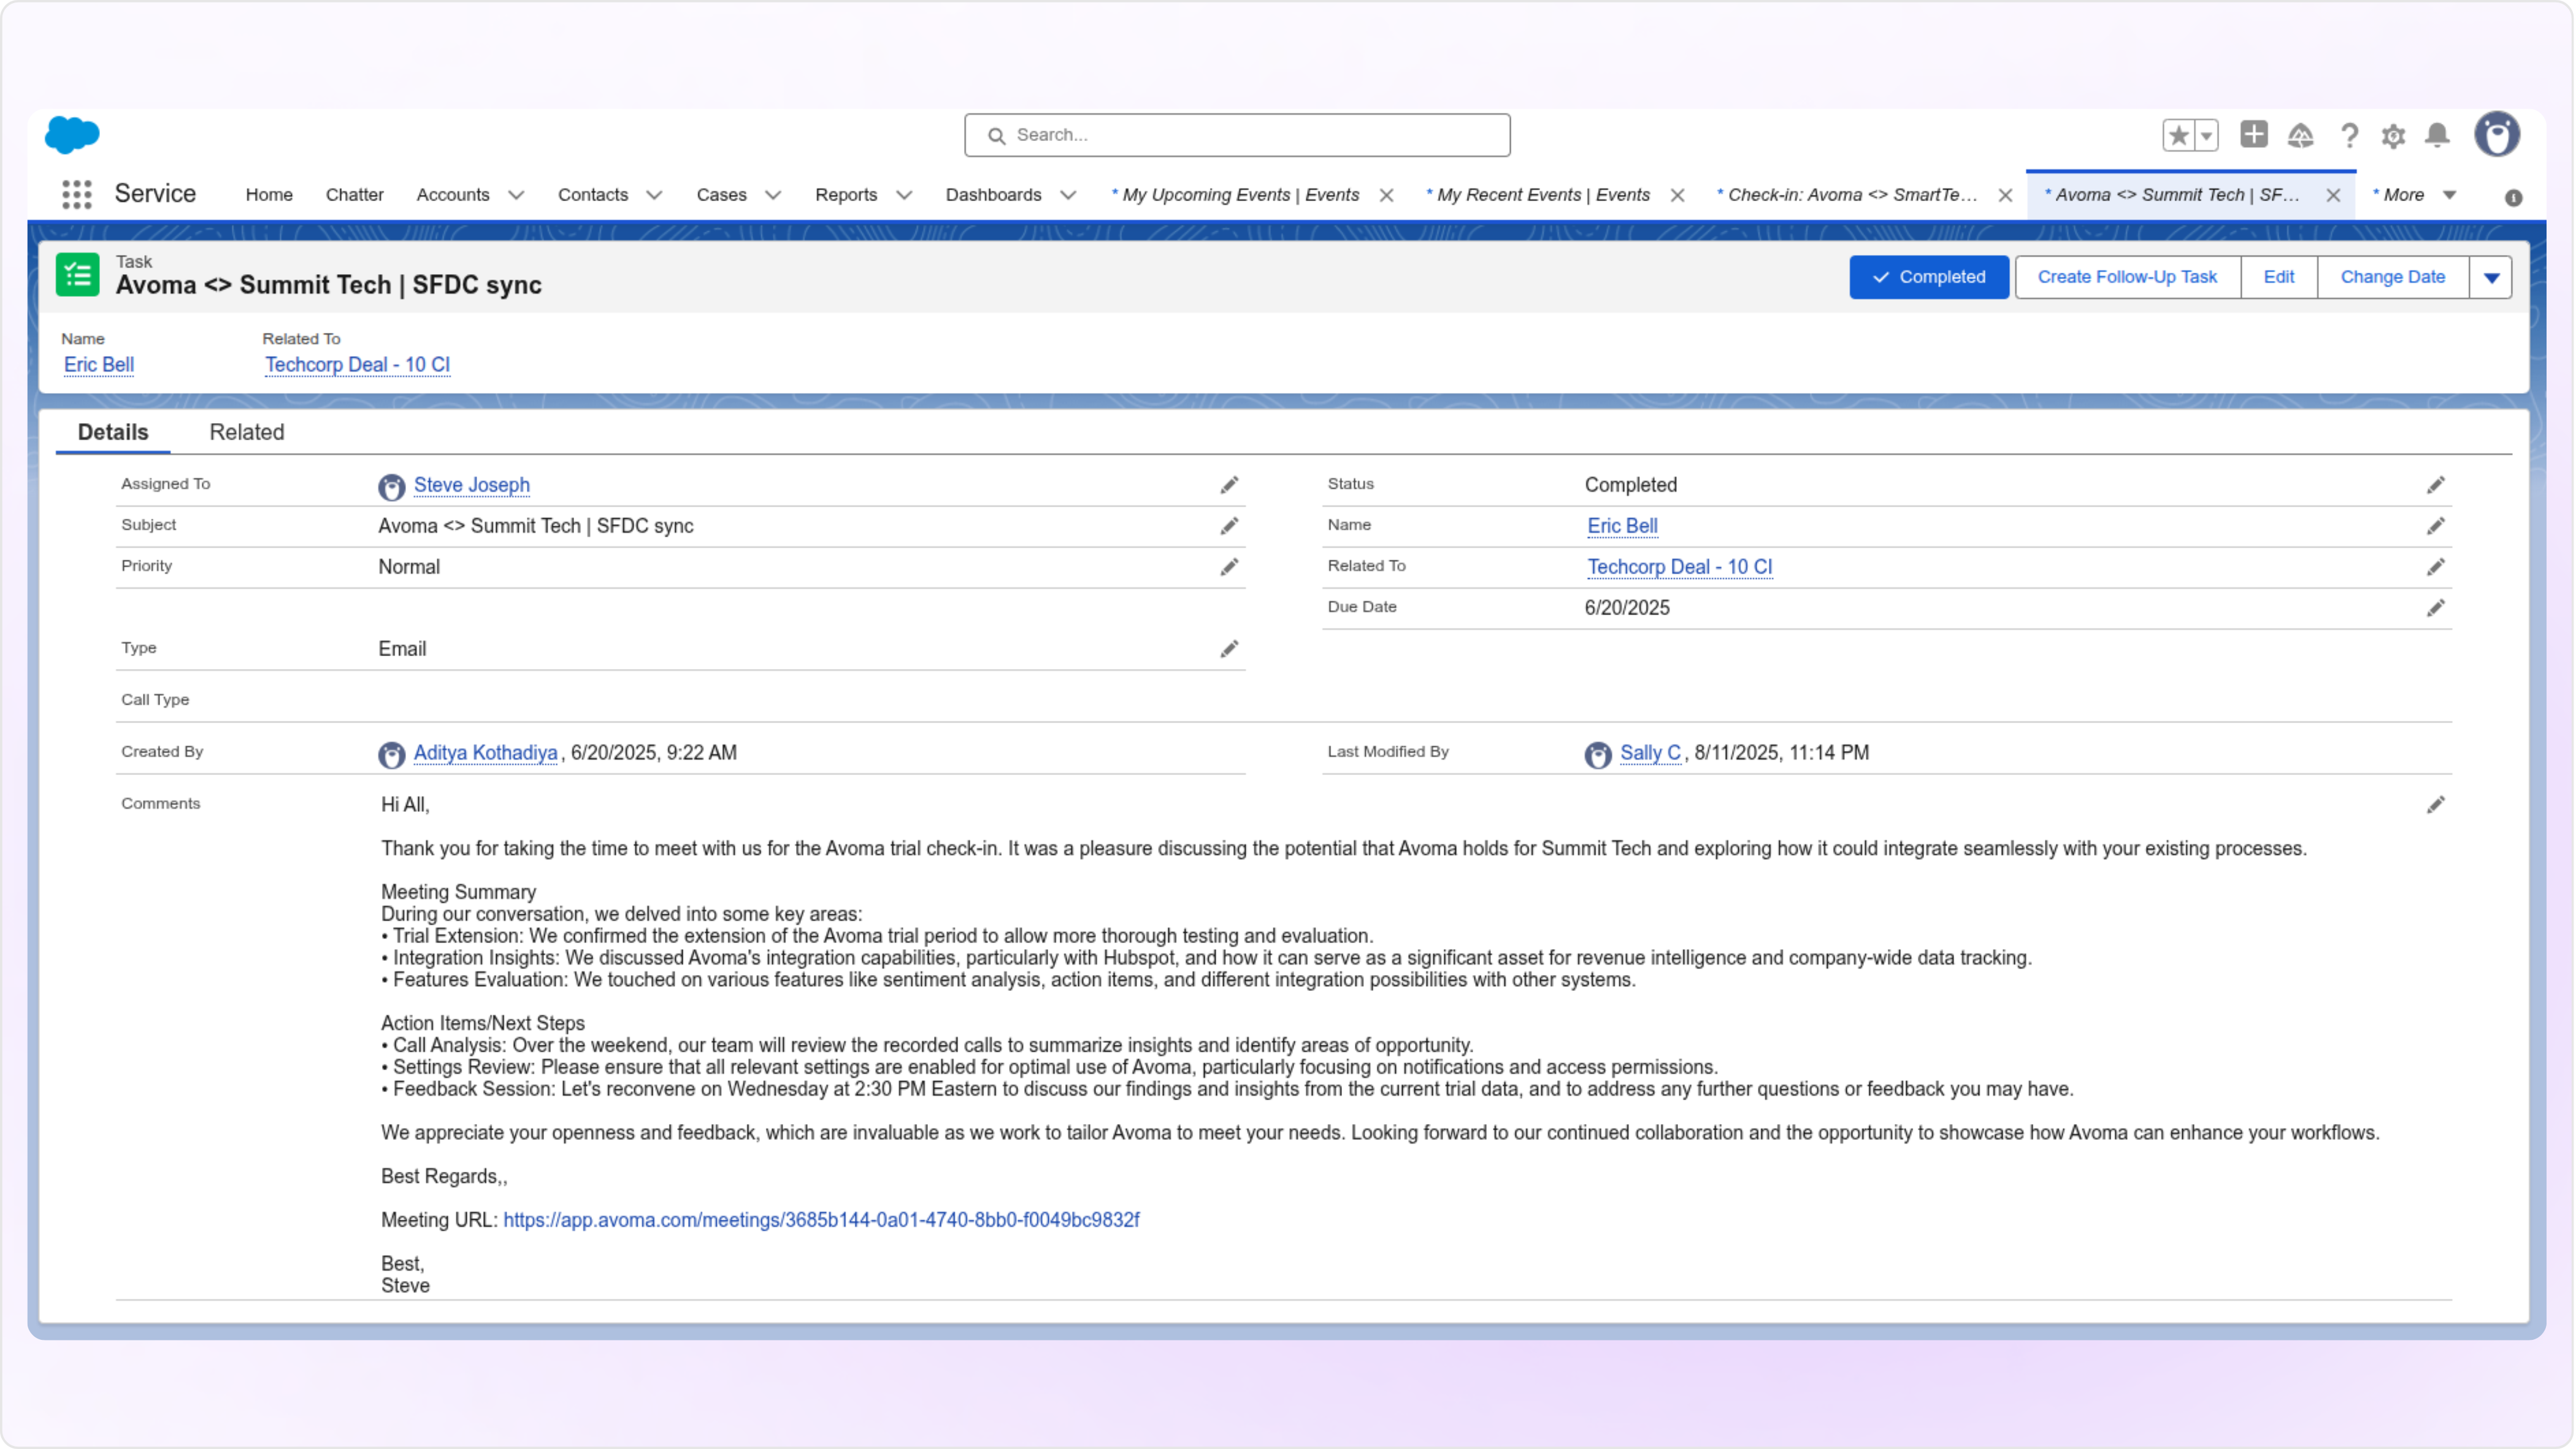Open the Trailhead guidance icon
This screenshot has height=1449, width=2576.
click(2300, 135)
